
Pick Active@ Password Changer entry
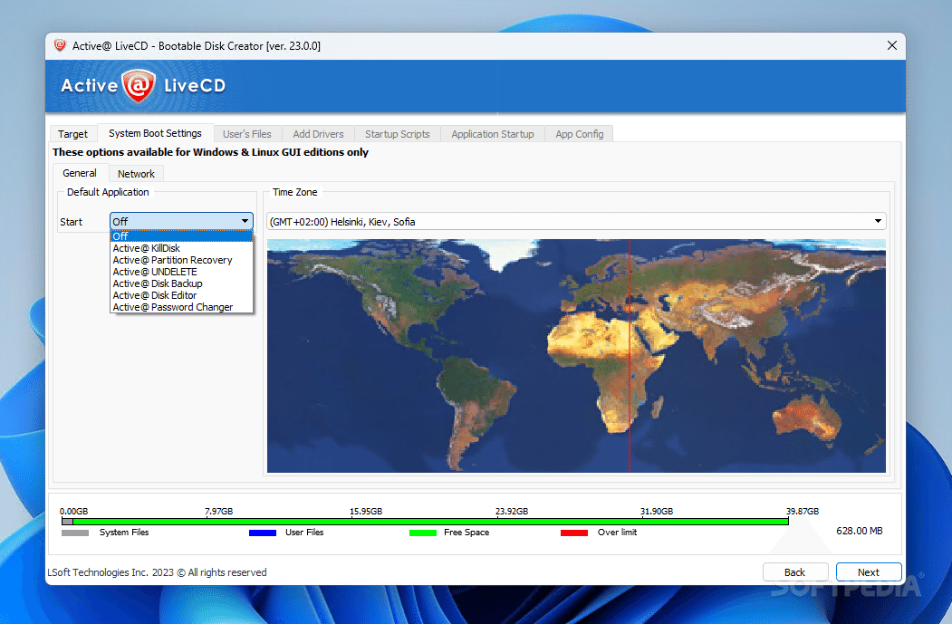coord(181,307)
